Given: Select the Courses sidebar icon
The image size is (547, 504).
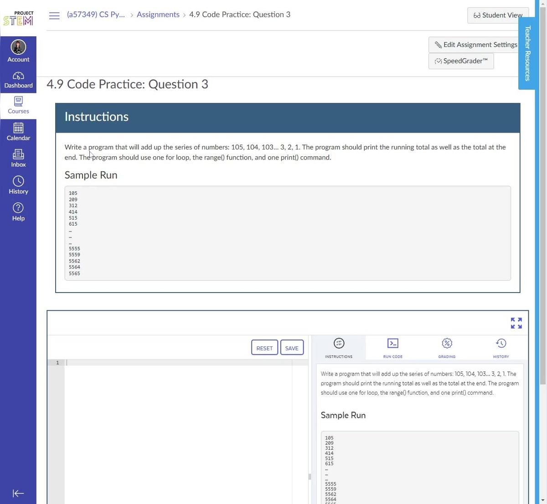Looking at the screenshot, I should tap(18, 105).
